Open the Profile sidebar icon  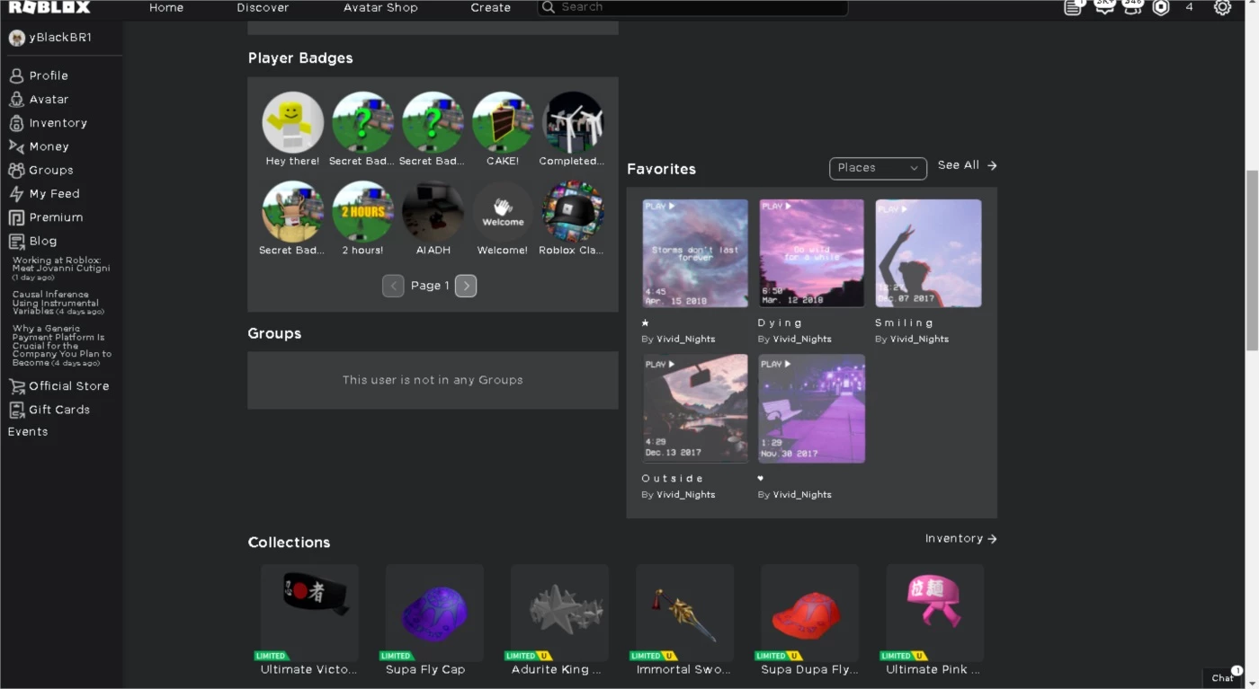point(16,75)
